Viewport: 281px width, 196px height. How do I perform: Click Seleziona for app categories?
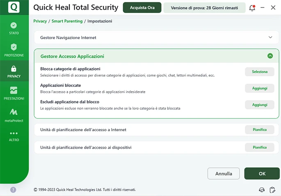point(259,72)
